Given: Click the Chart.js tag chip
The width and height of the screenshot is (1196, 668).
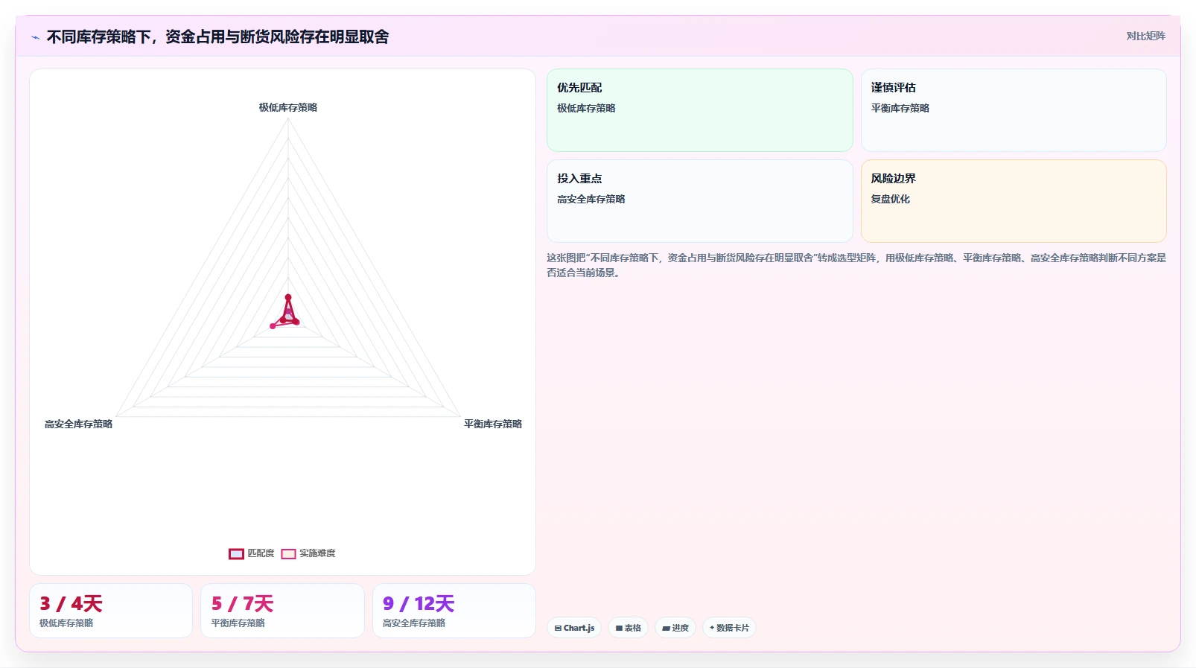Looking at the screenshot, I should click(x=574, y=628).
